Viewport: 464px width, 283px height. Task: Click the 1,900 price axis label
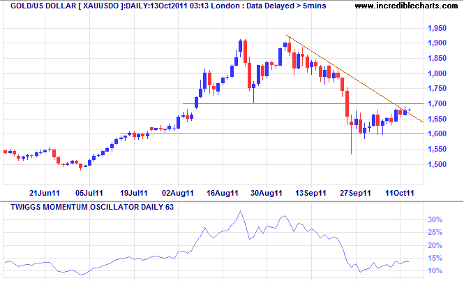(x=437, y=43)
